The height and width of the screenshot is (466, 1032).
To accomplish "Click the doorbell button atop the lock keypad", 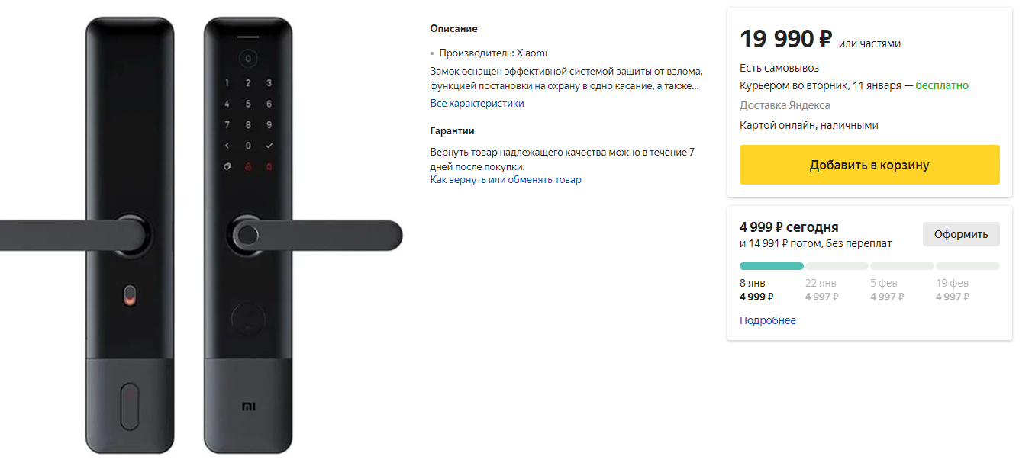I will pyautogui.click(x=247, y=58).
